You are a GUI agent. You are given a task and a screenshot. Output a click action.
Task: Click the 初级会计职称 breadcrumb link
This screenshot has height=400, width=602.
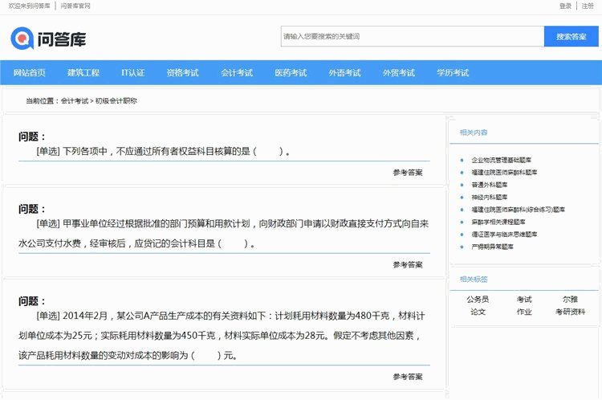pos(116,100)
